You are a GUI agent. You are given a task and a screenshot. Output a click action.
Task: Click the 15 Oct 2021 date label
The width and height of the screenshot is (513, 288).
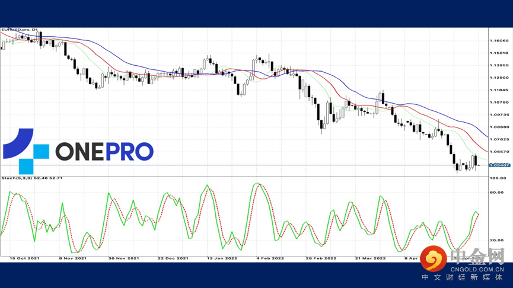coord(24,258)
